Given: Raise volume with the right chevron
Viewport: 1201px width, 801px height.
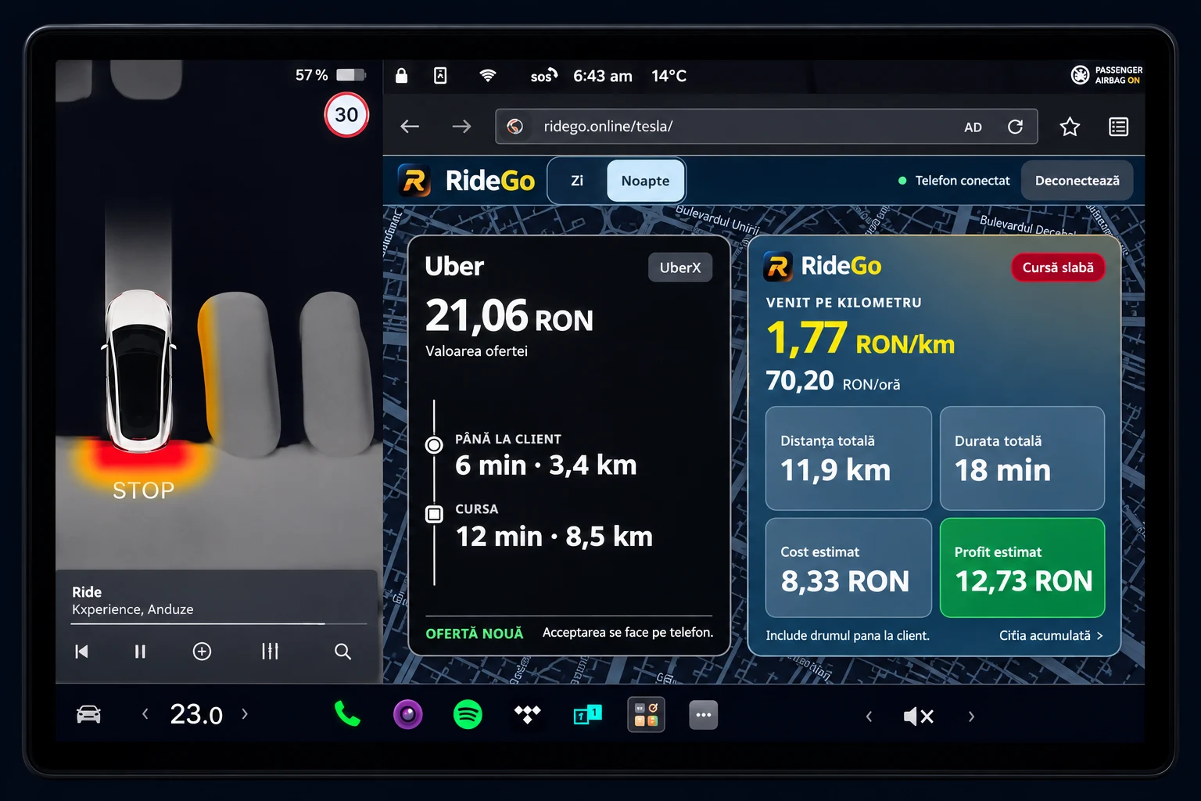Looking at the screenshot, I should 971,716.
